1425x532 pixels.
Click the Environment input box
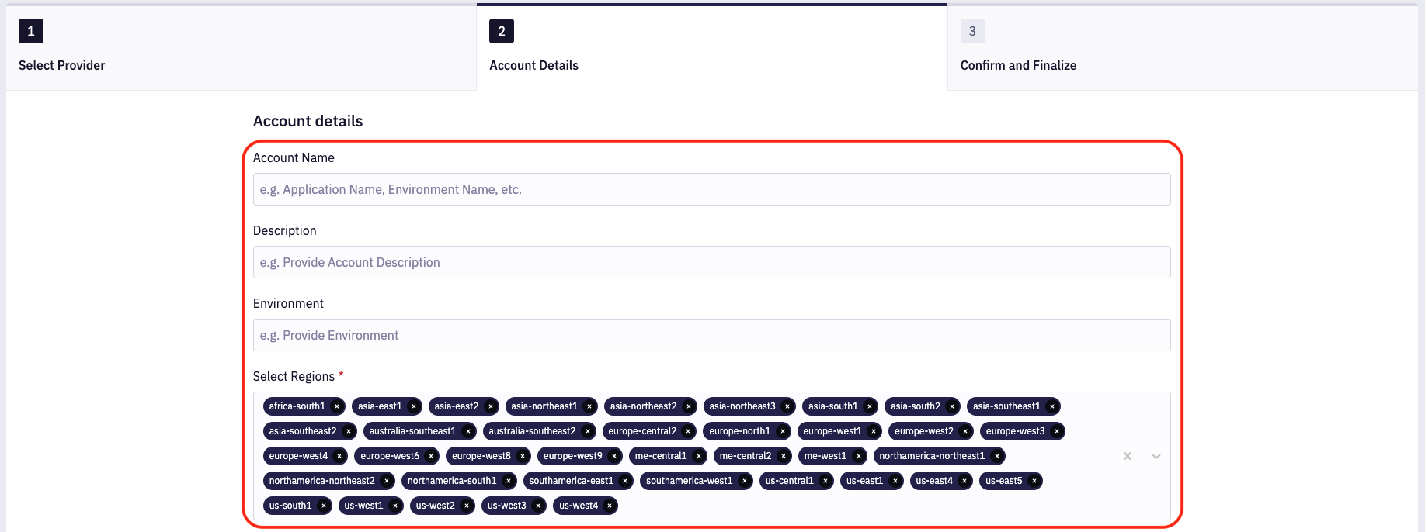tap(711, 335)
